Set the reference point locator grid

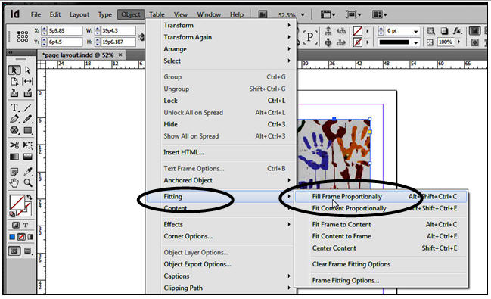pos(22,36)
